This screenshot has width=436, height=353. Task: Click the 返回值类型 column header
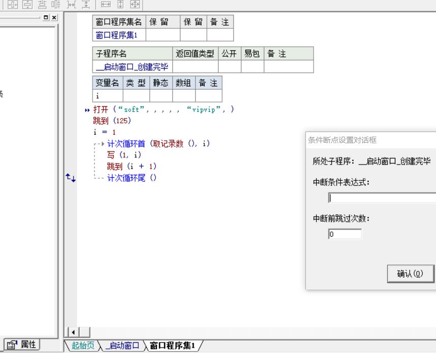coord(196,54)
